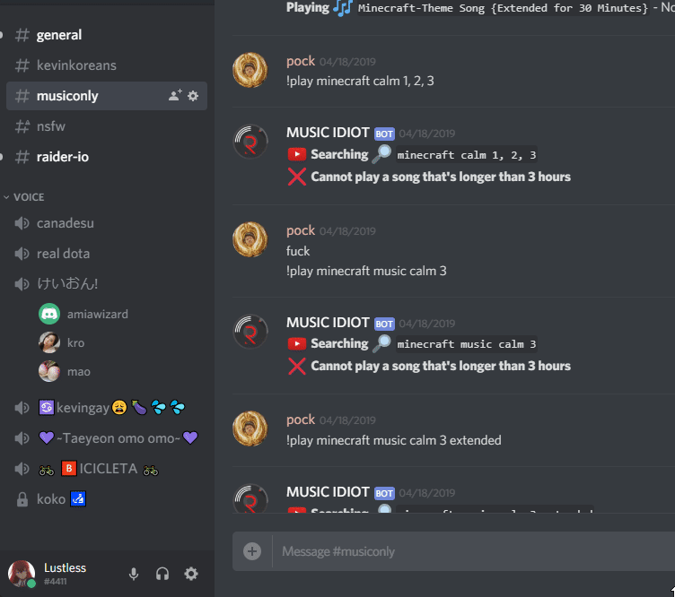Click the create invite icon for musiconly
The height and width of the screenshot is (597, 675).
click(175, 95)
